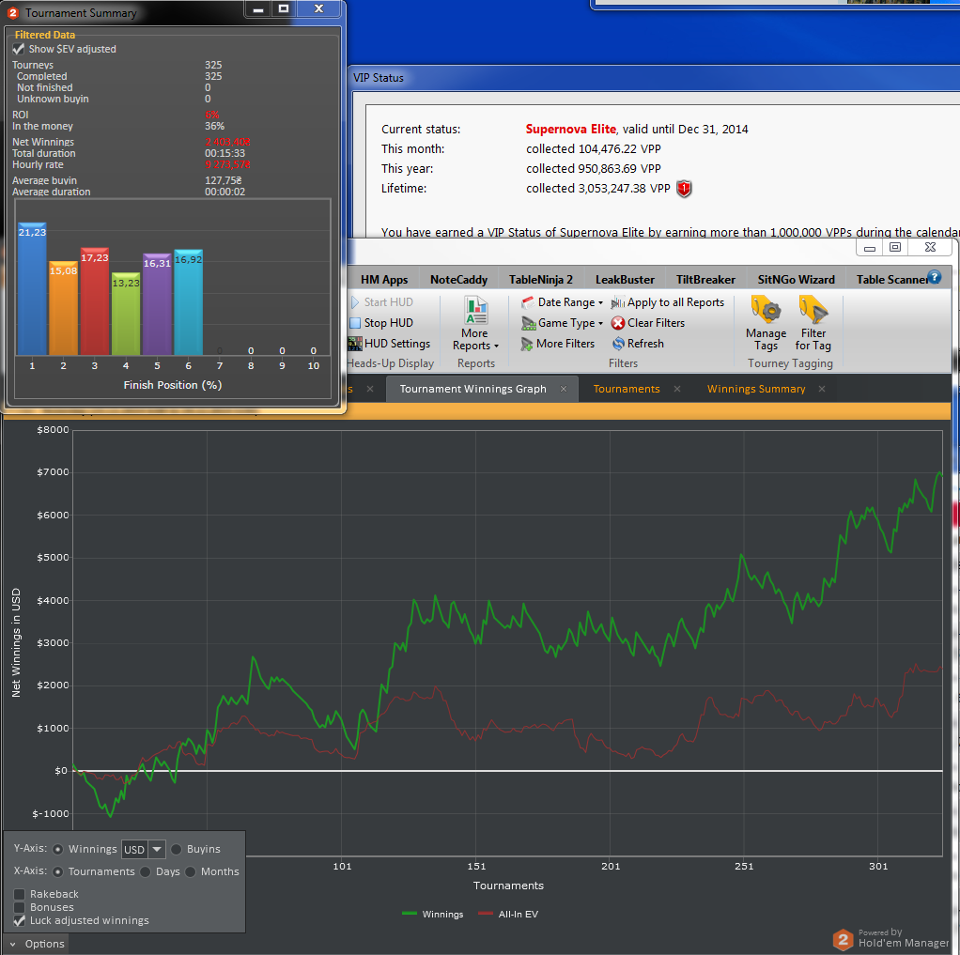This screenshot has height=955, width=960.
Task: Close the Tournaments tab
Action: pyautogui.click(x=677, y=389)
